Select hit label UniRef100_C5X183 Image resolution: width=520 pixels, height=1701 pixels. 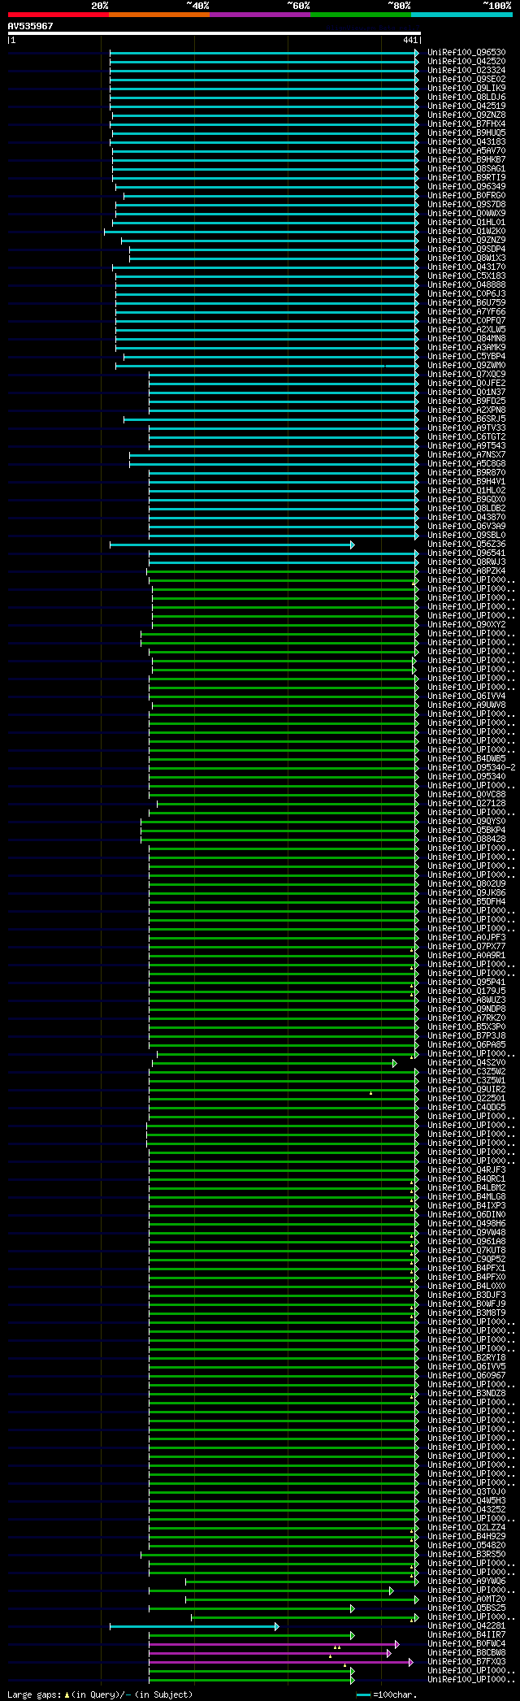[466, 276]
